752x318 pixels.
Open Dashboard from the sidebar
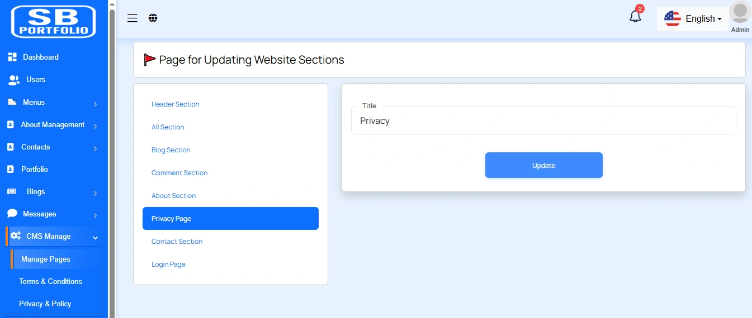tap(40, 57)
